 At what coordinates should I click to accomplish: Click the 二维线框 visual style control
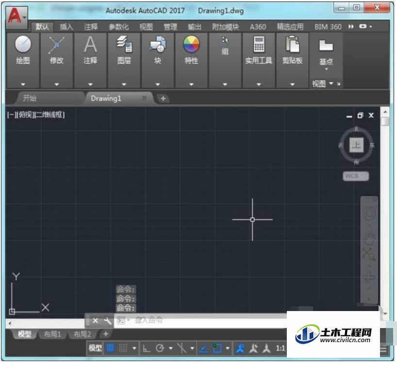49,115
